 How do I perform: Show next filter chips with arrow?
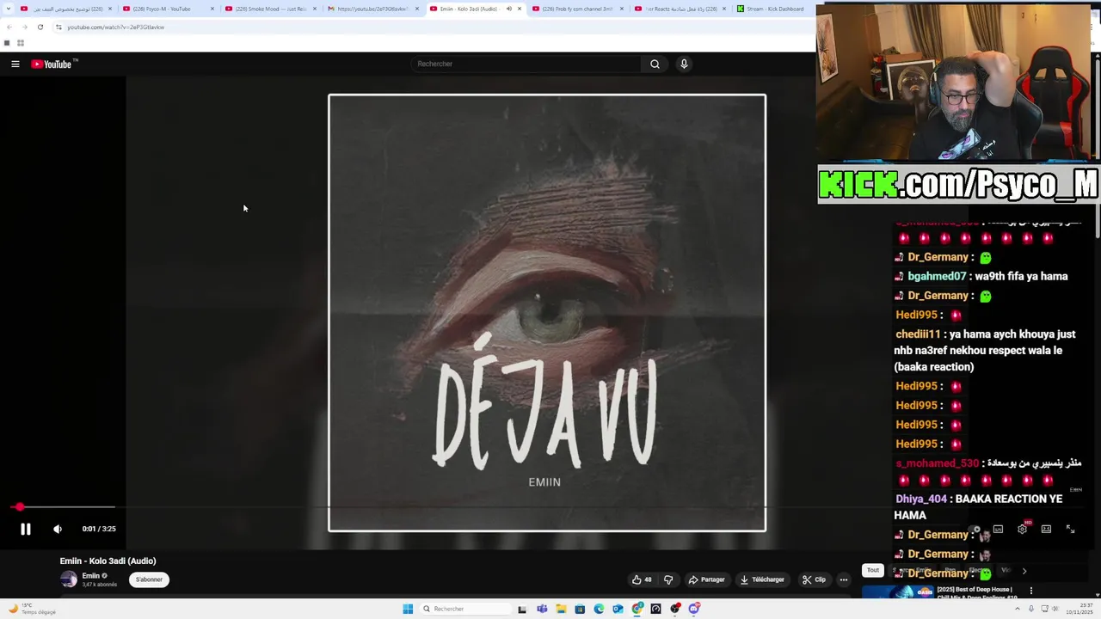1024,571
